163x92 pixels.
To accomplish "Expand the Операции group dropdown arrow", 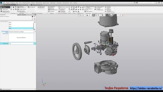I will coord(56,13).
